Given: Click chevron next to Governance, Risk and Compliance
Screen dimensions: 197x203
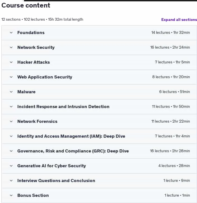Looking at the screenshot, I should (11, 151).
